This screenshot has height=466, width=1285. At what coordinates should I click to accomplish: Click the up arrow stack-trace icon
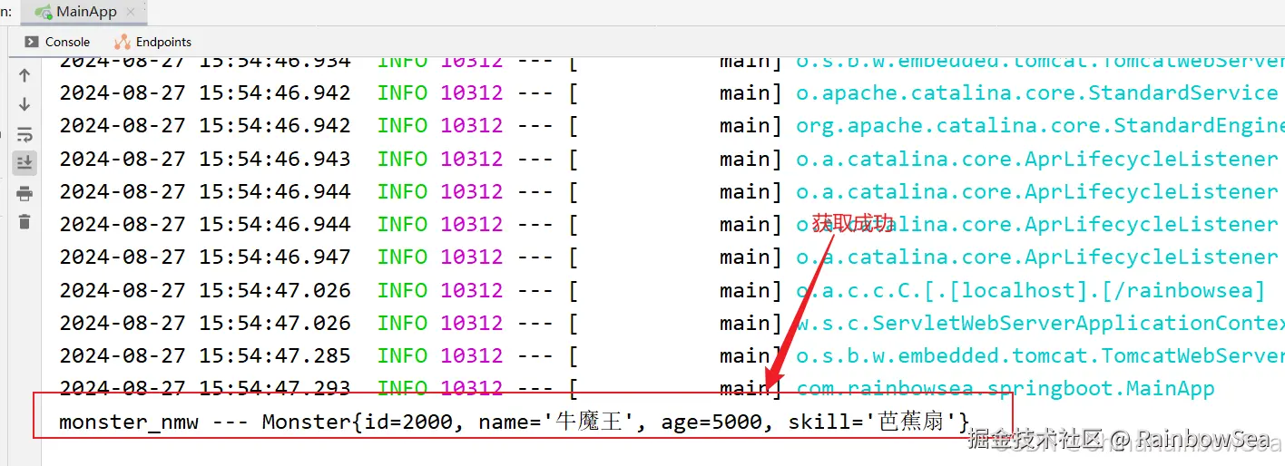tap(25, 75)
